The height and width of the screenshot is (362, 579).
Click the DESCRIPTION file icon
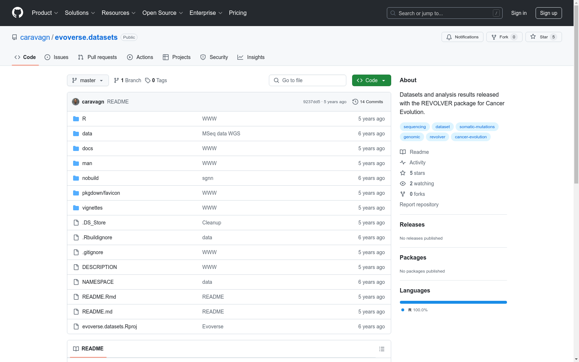coord(76,267)
